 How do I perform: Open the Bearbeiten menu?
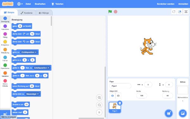[40, 4]
